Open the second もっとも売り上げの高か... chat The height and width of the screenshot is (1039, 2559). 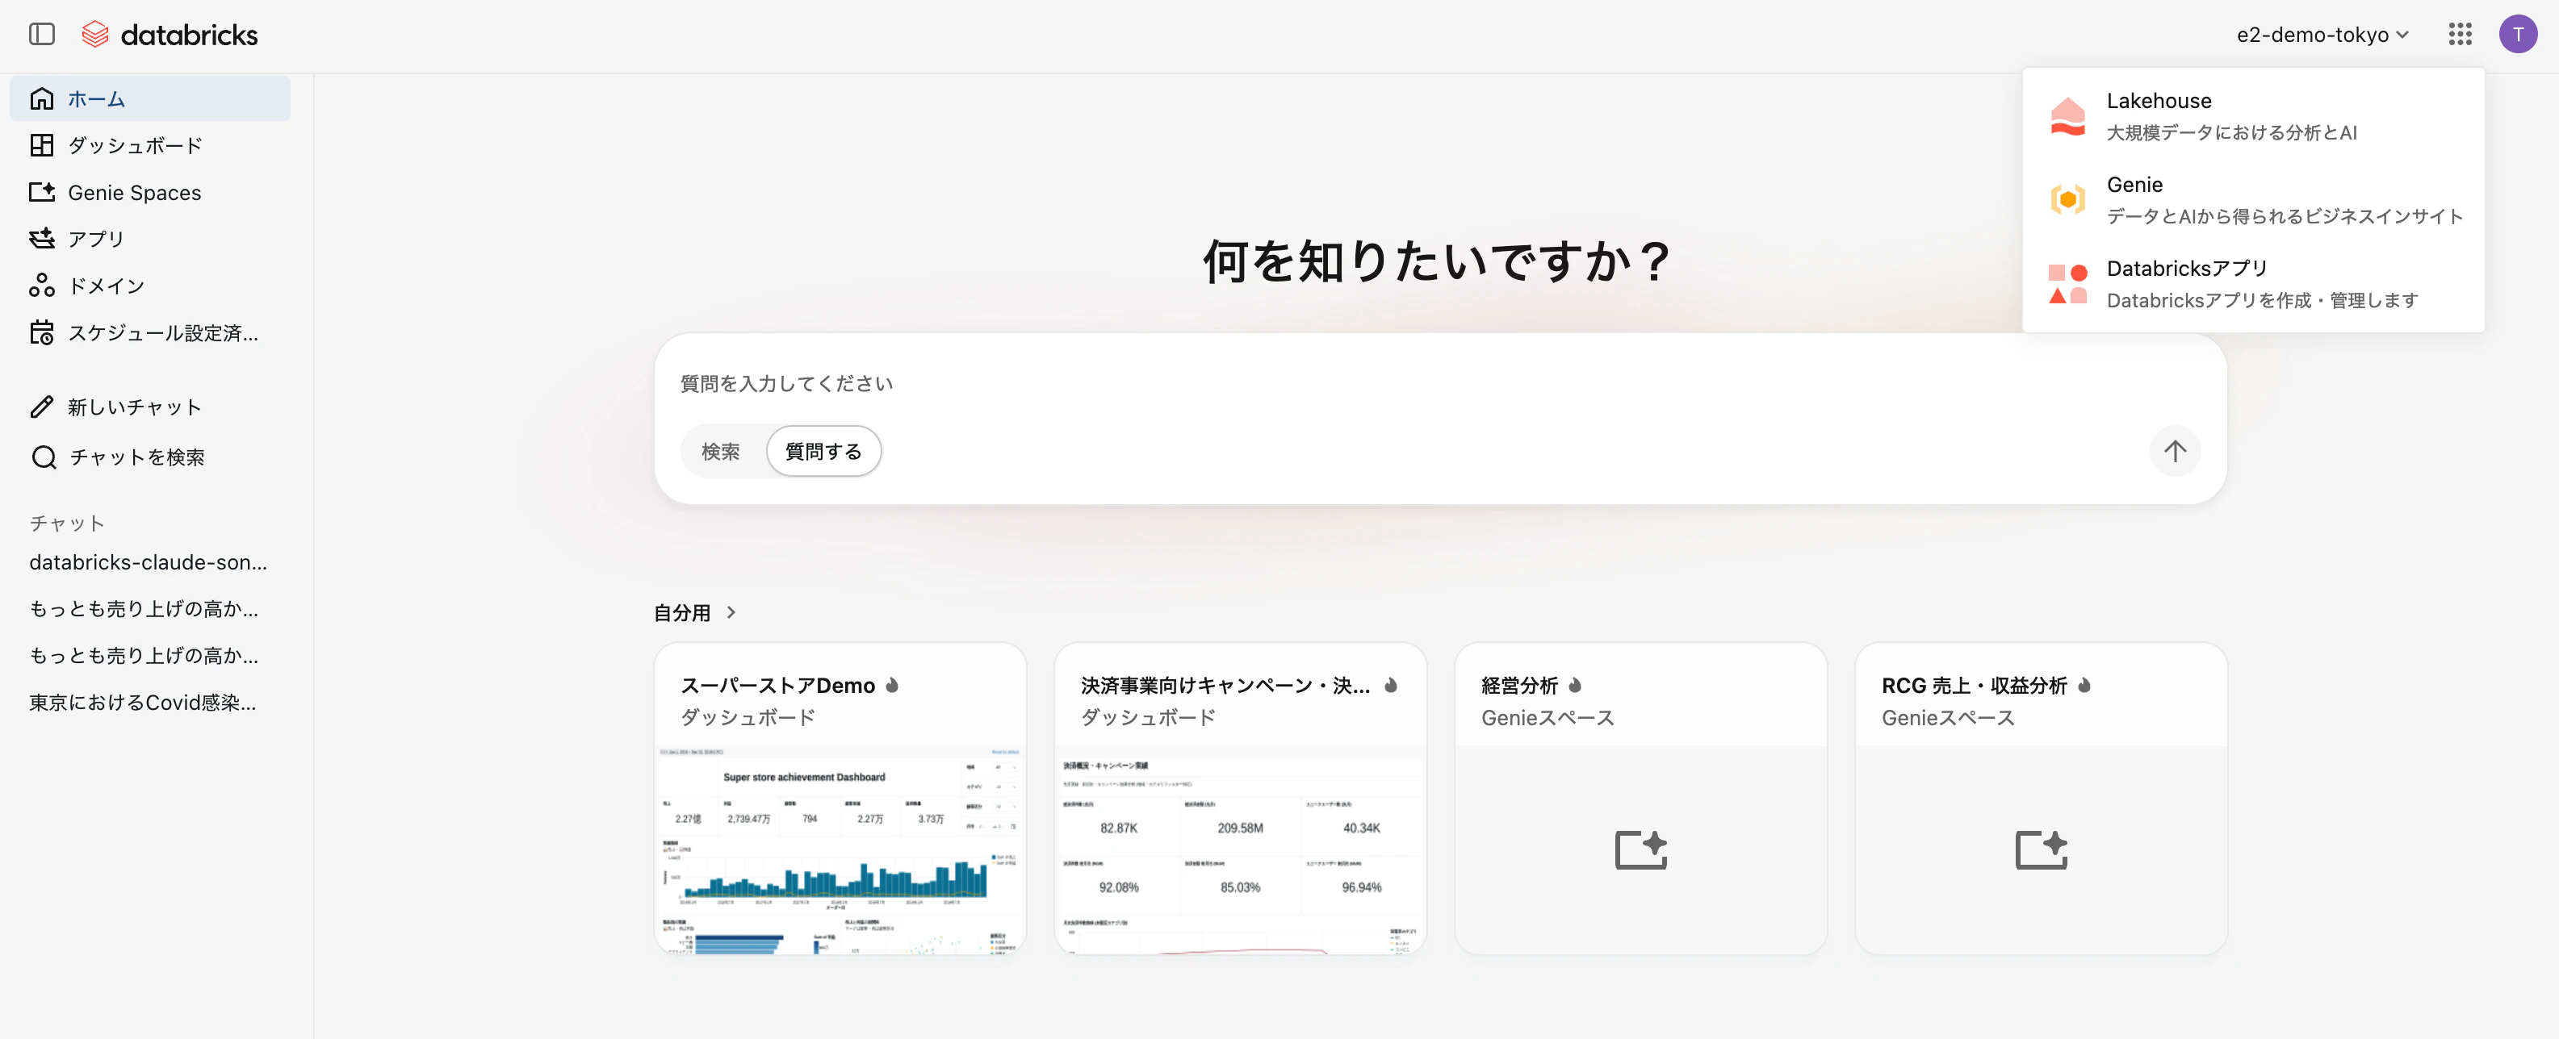click(144, 655)
